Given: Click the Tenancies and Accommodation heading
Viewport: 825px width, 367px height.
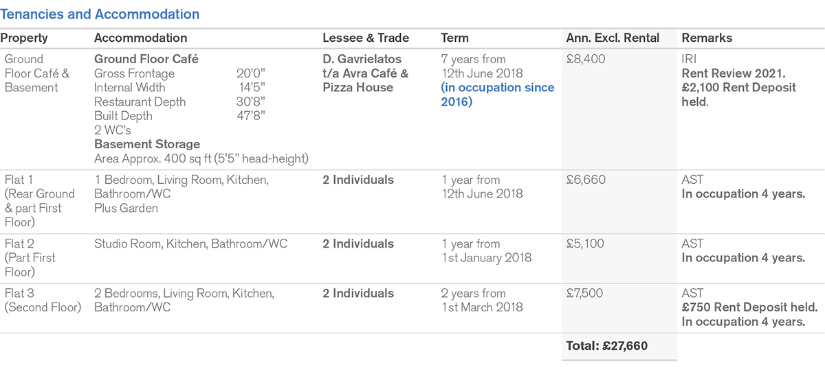Looking at the screenshot, I should pyautogui.click(x=100, y=14).
